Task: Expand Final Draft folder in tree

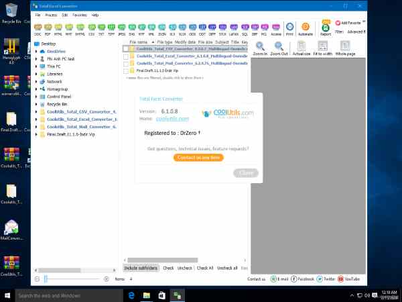Action: (36, 135)
